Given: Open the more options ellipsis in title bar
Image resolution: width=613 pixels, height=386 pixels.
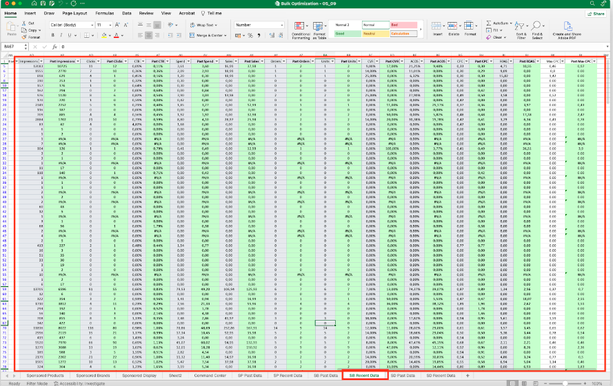Looking at the screenshot, I should pyautogui.click(x=82, y=3).
